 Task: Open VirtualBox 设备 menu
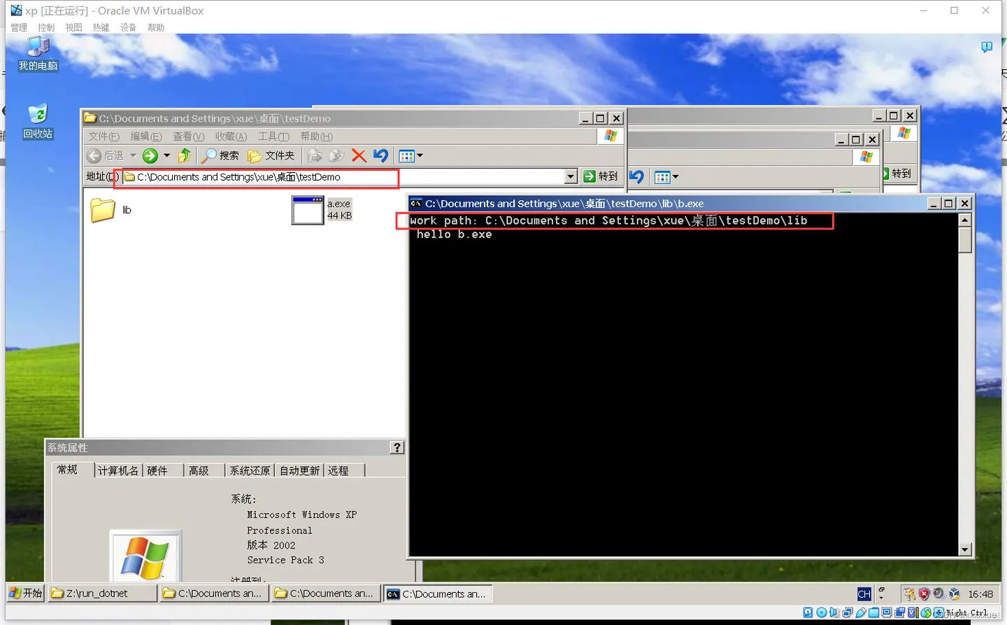[128, 27]
